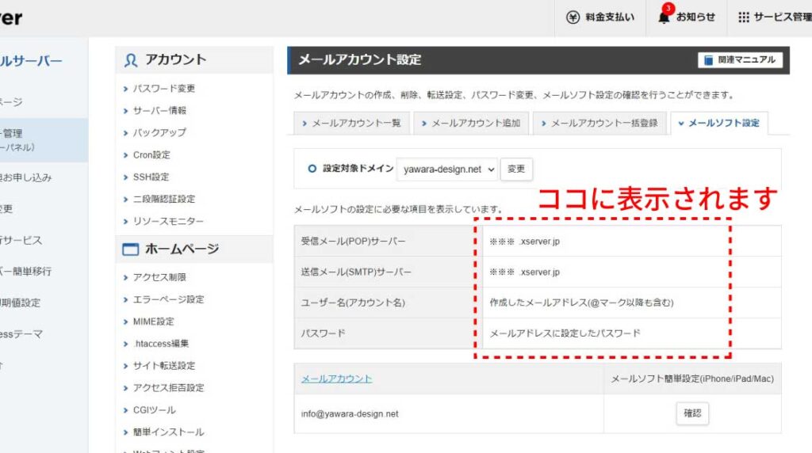Viewport: 812px width, 453px height.
Task: Open アクセス制限 under ホームページ
Action: pos(159,277)
